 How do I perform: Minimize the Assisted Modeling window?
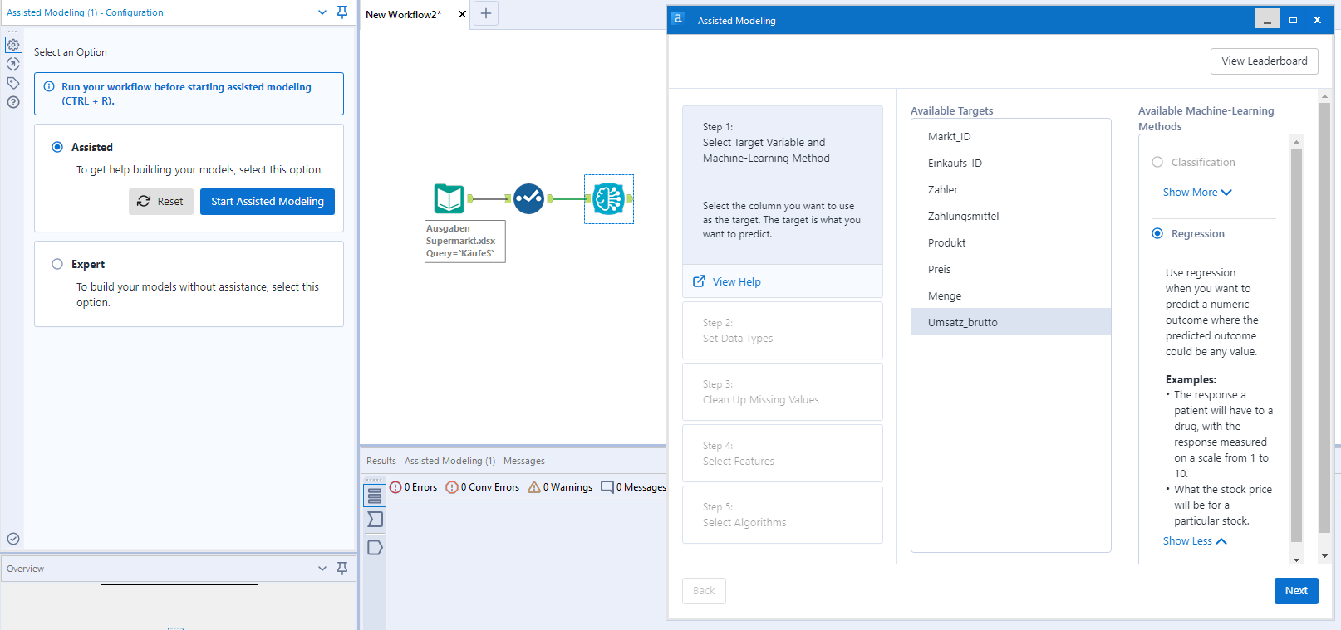point(1267,19)
